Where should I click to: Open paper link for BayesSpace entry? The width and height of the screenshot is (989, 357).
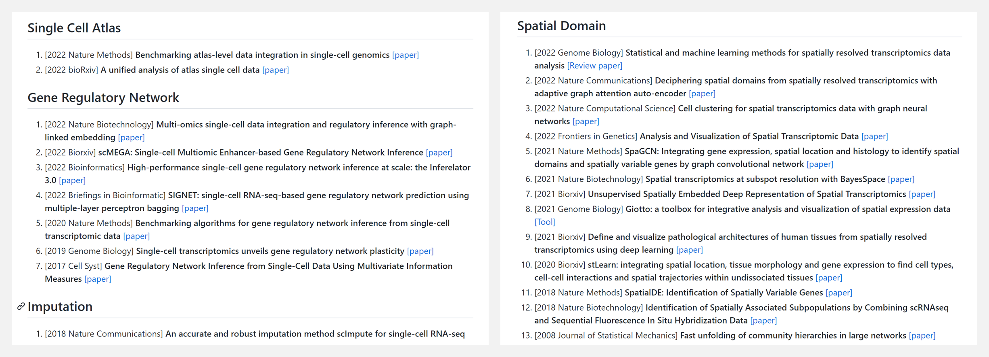click(x=901, y=179)
